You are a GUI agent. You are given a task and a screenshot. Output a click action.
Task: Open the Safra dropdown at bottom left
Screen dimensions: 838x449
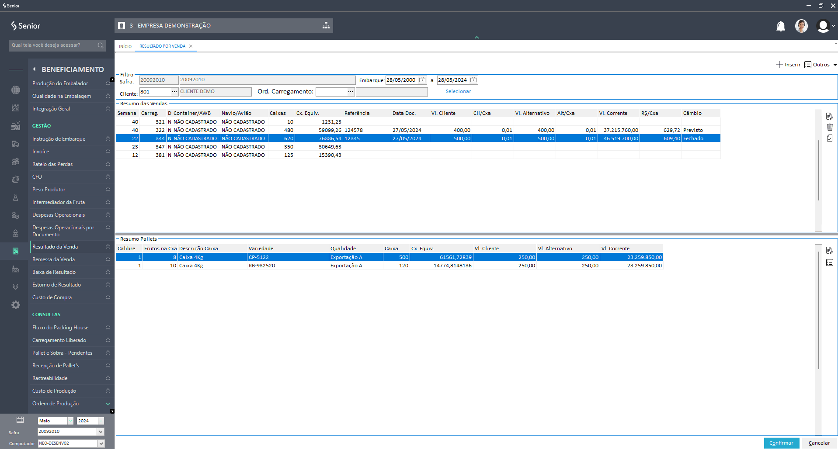tap(101, 432)
